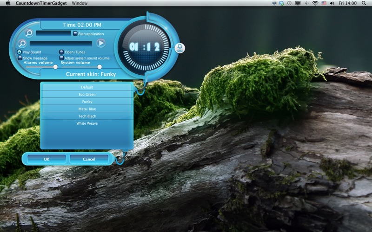Open the Window menu in menu bar
This screenshot has width=372, height=232.
(80, 3)
